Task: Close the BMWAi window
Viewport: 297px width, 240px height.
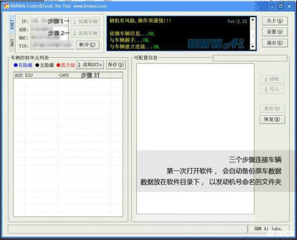Action: 289,6
